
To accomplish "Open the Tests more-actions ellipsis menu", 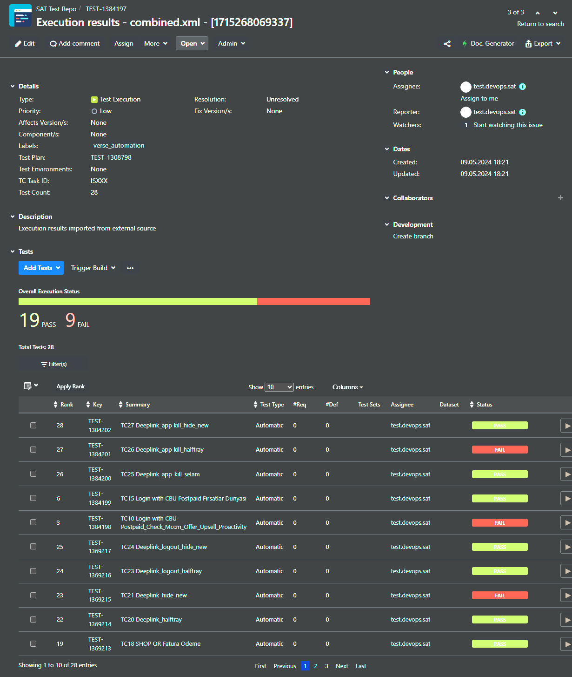I will point(130,268).
